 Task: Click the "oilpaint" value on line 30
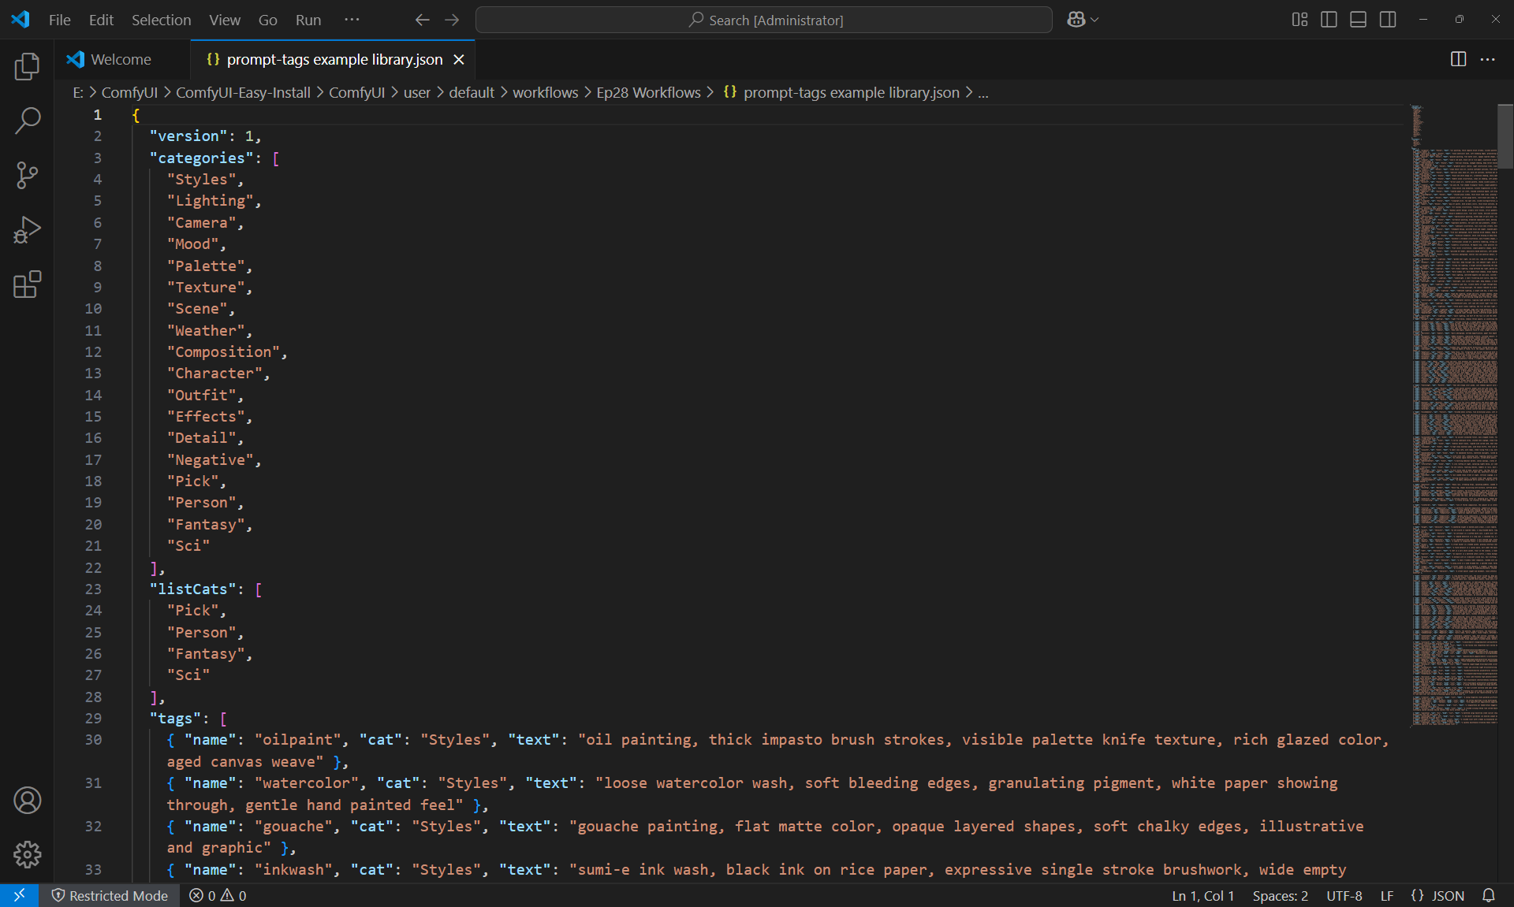pos(297,740)
